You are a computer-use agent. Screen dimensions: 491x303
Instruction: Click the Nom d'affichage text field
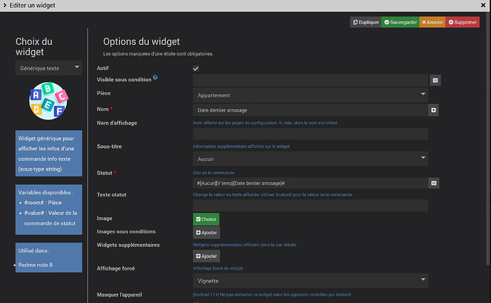tap(310, 134)
